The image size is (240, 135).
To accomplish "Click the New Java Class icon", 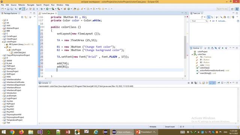I will (69, 9).
